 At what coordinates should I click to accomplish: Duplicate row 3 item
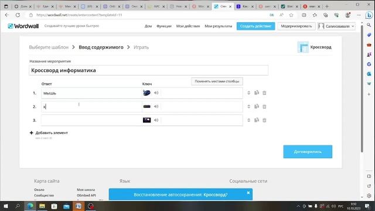click(257, 120)
